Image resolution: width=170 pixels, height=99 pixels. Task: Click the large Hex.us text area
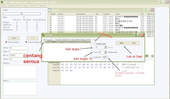coord(20,88)
